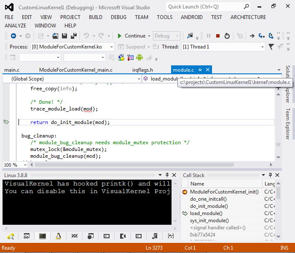This screenshot has height=253, width=295.
Task: Close the Call Stack panel
Action: [277, 175]
